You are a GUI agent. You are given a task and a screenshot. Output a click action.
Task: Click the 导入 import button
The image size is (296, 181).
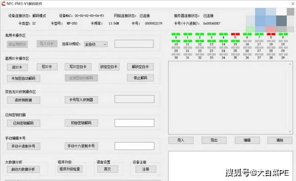pos(181,140)
